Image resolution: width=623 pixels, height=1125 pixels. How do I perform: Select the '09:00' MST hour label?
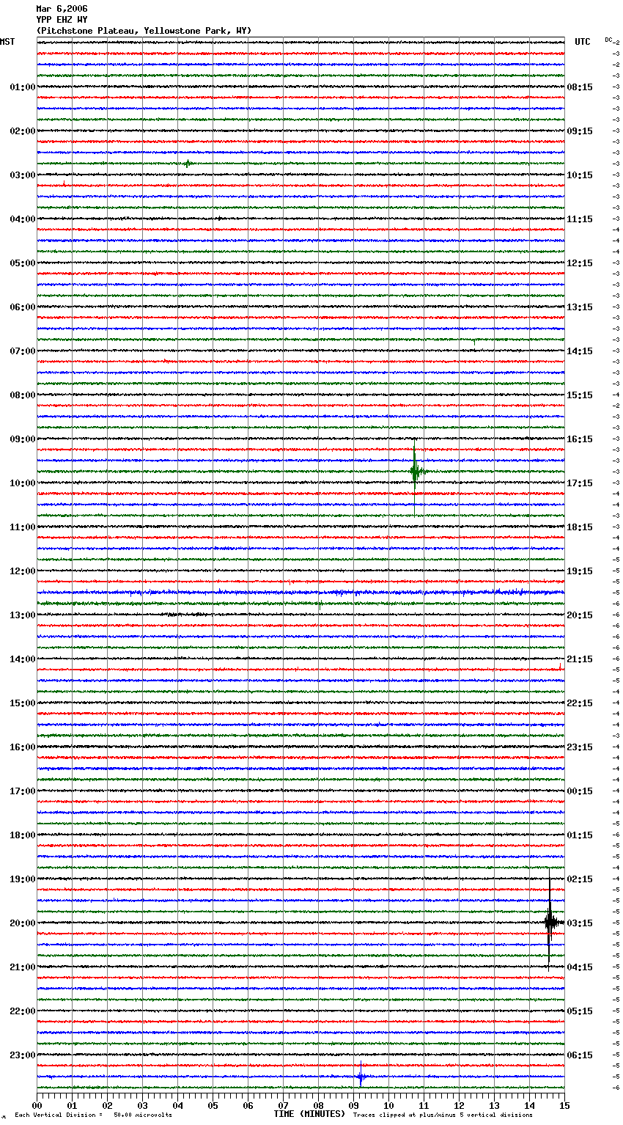pyautogui.click(x=23, y=439)
